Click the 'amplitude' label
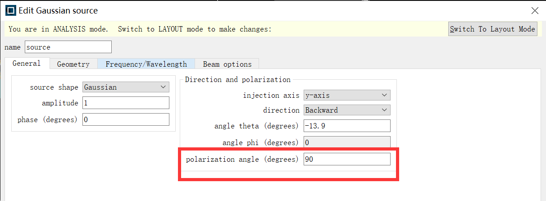This screenshot has height=201, width=546. [60, 103]
